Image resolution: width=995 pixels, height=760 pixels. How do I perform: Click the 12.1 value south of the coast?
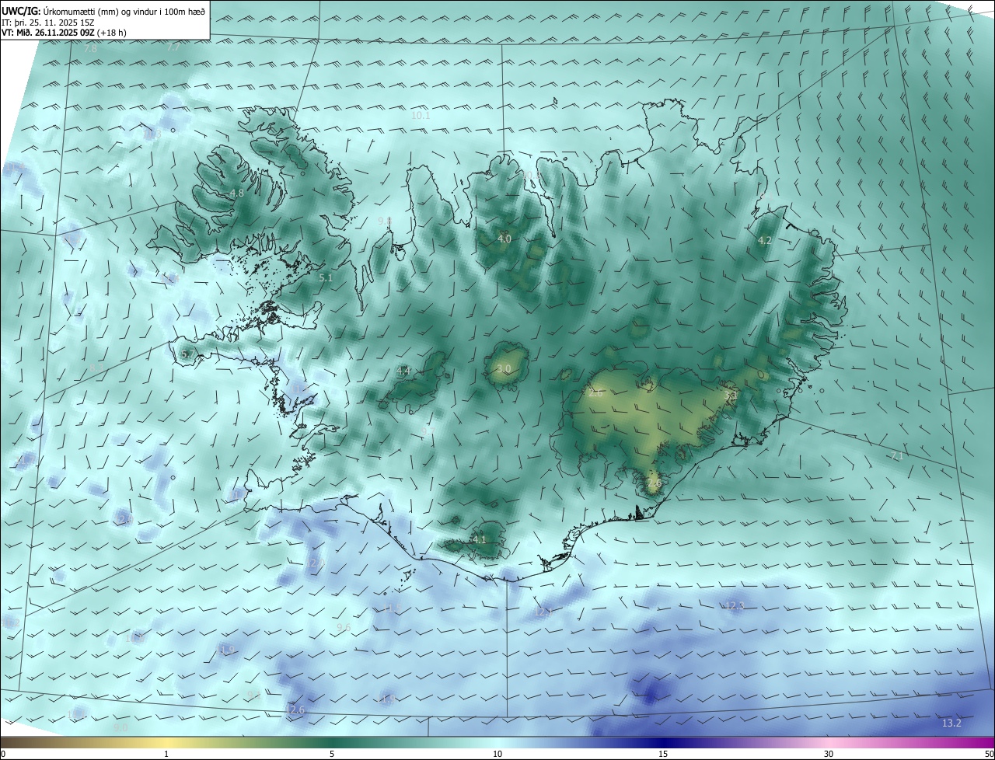pos(543,612)
